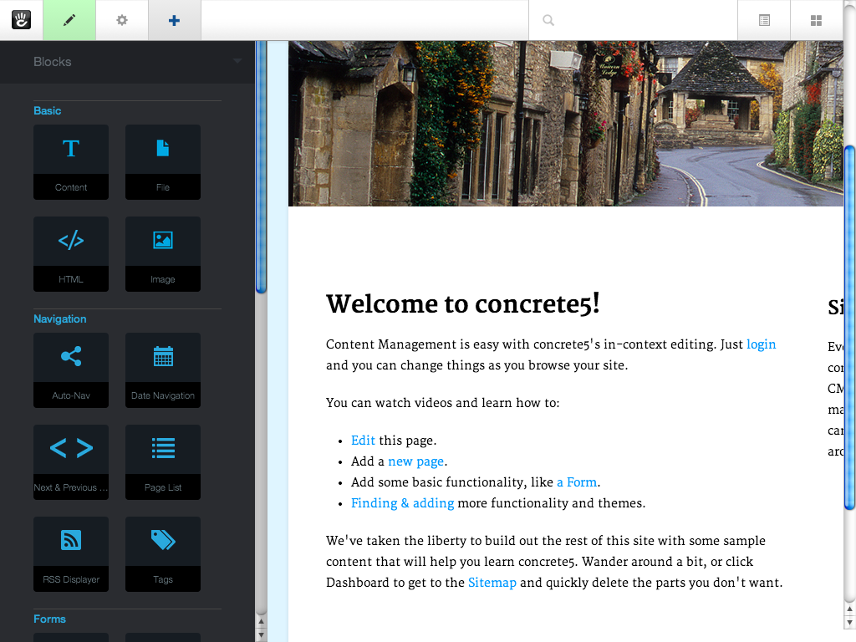
Task: Click the page scrollbar down arrow
Action: click(x=849, y=622)
